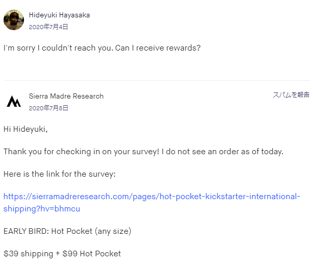This screenshot has height=265, width=313.
Task: Click 'Here is the link for the survey' text
Action: coord(60,174)
